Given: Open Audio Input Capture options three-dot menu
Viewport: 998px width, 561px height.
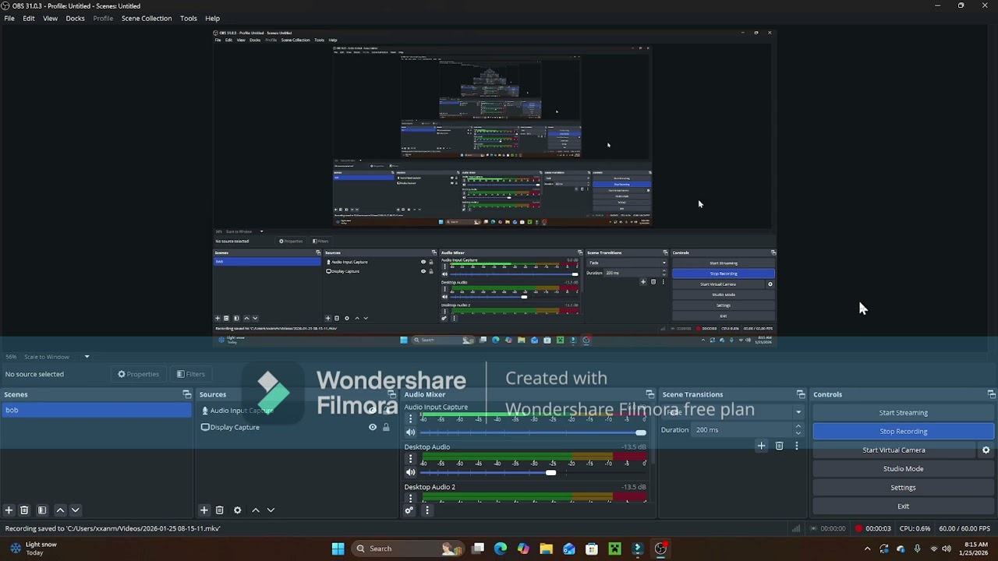Looking at the screenshot, I should [410, 418].
